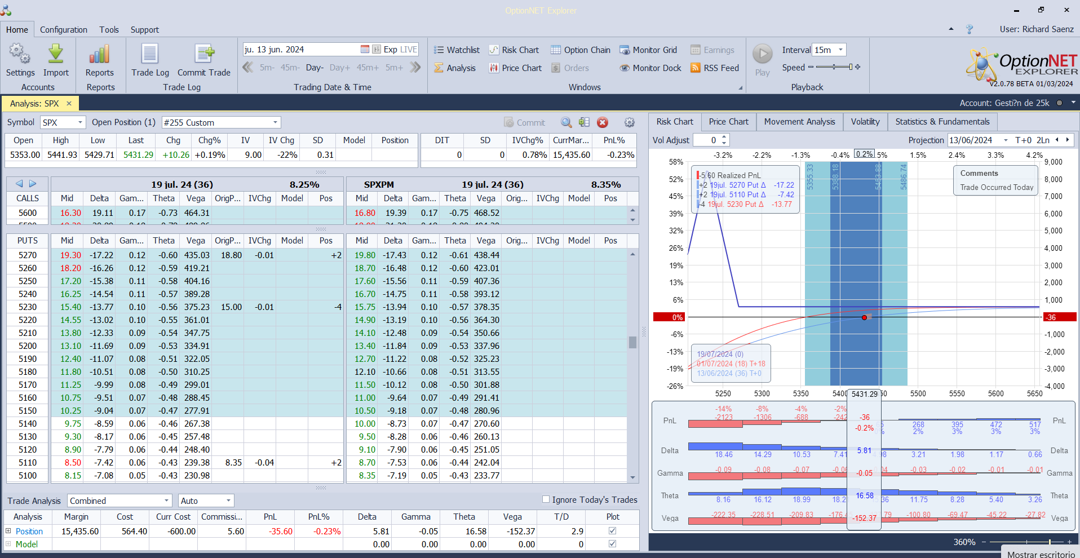Toggle Plot checkbox for Model row
Viewport: 1080px width, 558px height.
pos(612,544)
